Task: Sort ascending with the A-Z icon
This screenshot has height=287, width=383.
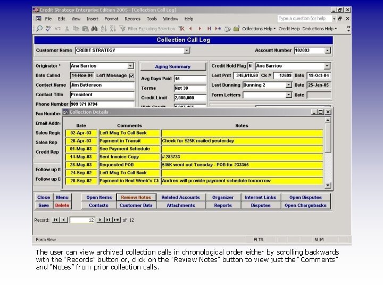Action: pyautogui.click(x=104, y=29)
